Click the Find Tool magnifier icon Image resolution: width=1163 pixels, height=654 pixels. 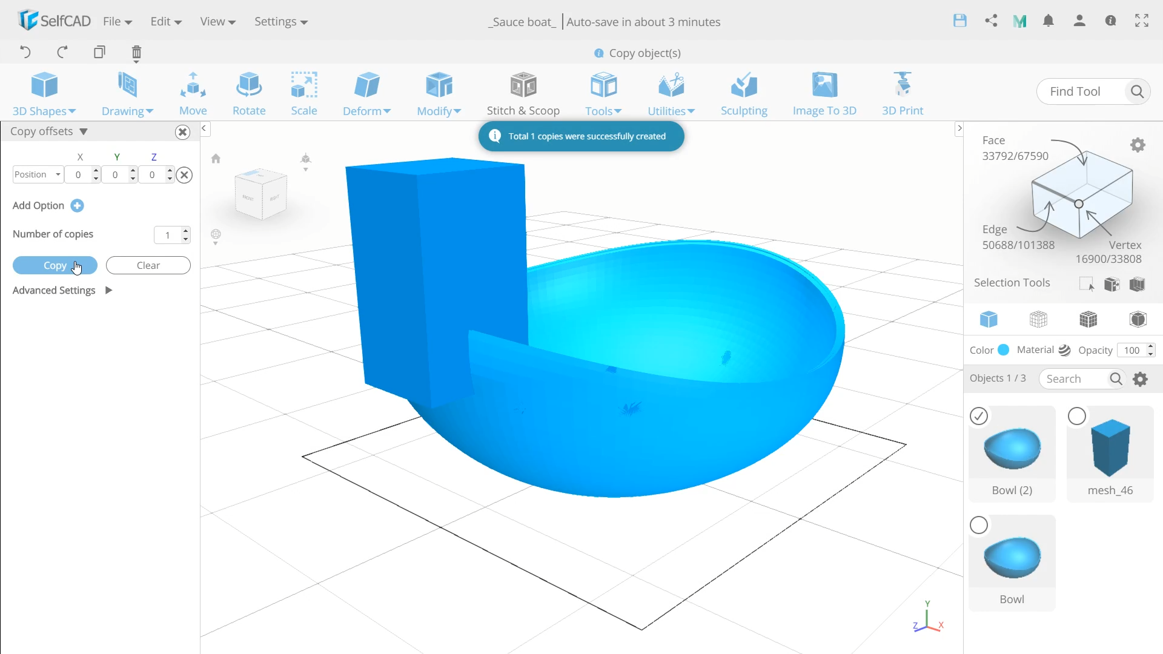1137,91
